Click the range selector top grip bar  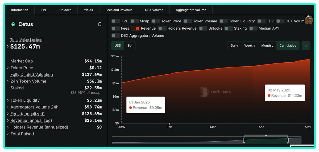tap(266, 135)
